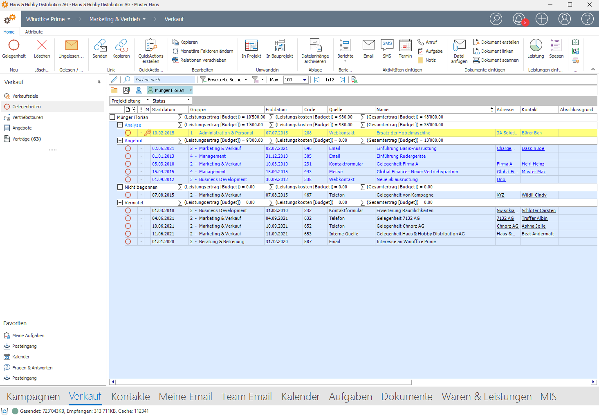Image resolution: width=599 pixels, height=416 pixels.
Task: Open QuickActions erstellen
Action: coord(150,51)
